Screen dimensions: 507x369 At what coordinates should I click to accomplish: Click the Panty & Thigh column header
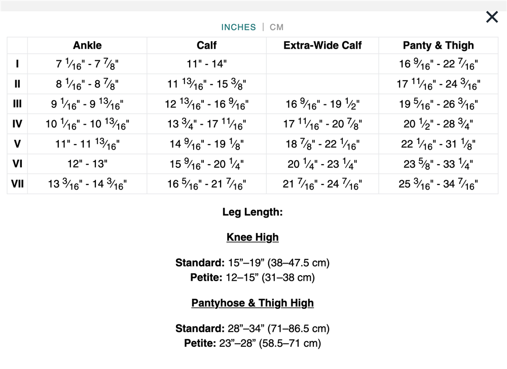pyautogui.click(x=438, y=45)
